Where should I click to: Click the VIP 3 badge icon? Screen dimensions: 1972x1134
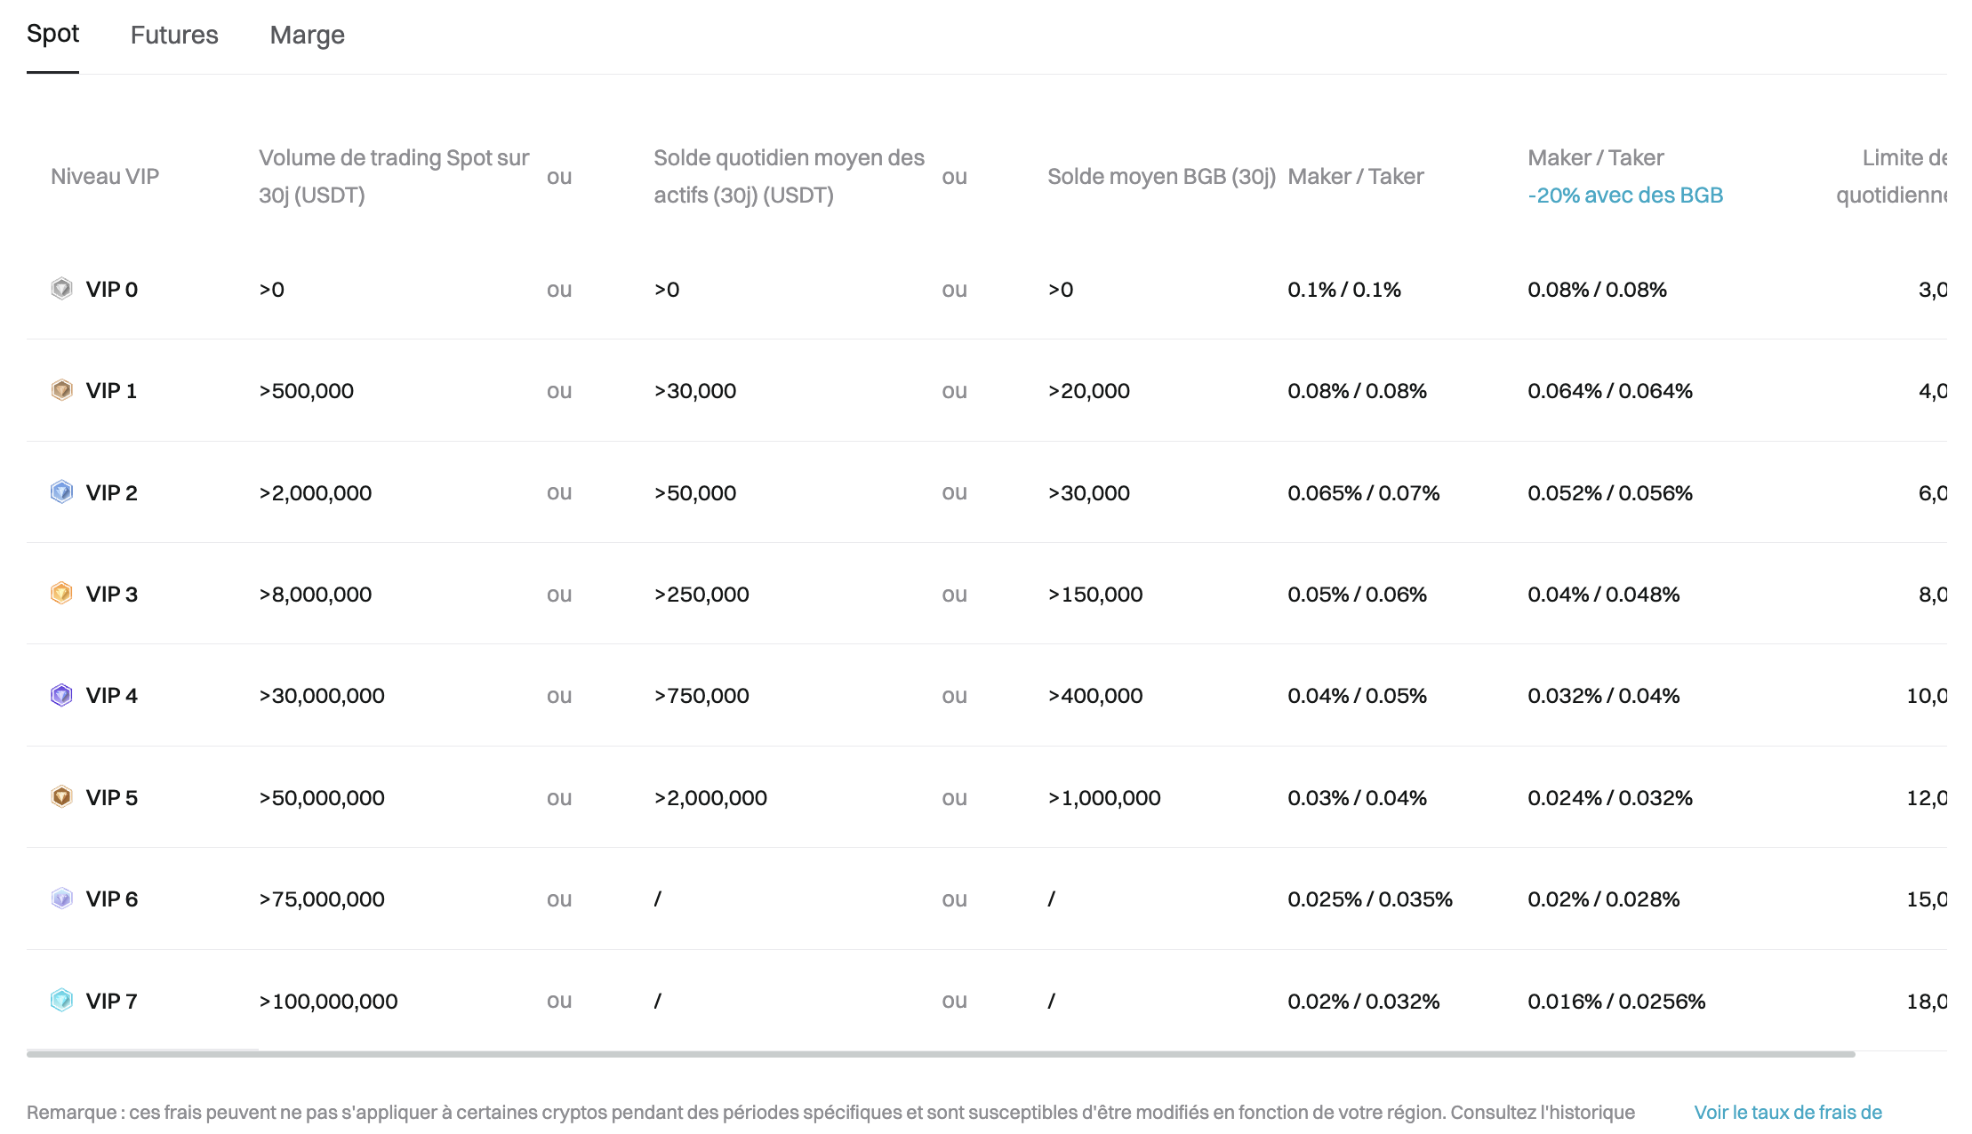61,594
